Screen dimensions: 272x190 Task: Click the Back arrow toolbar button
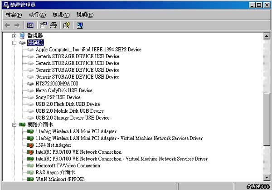[x=7, y=25]
